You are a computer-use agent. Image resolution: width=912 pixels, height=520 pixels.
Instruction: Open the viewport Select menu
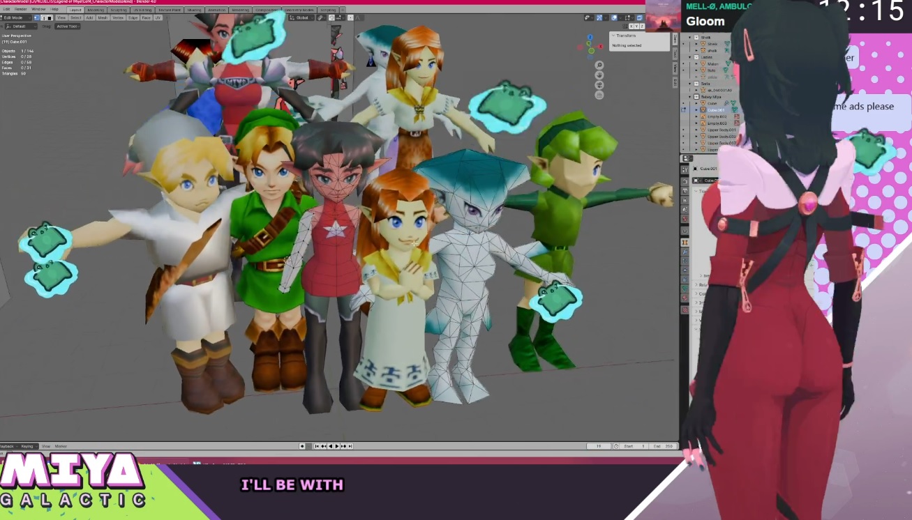click(76, 18)
